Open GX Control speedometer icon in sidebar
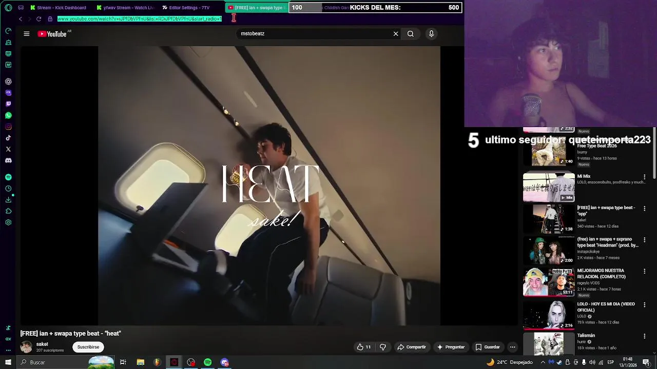 click(8, 31)
